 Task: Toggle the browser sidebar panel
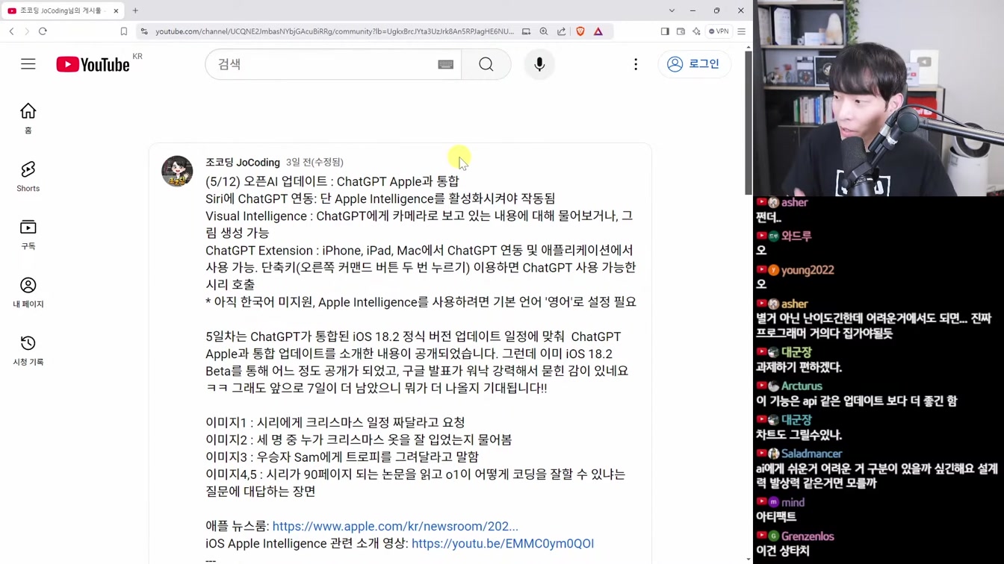665,31
